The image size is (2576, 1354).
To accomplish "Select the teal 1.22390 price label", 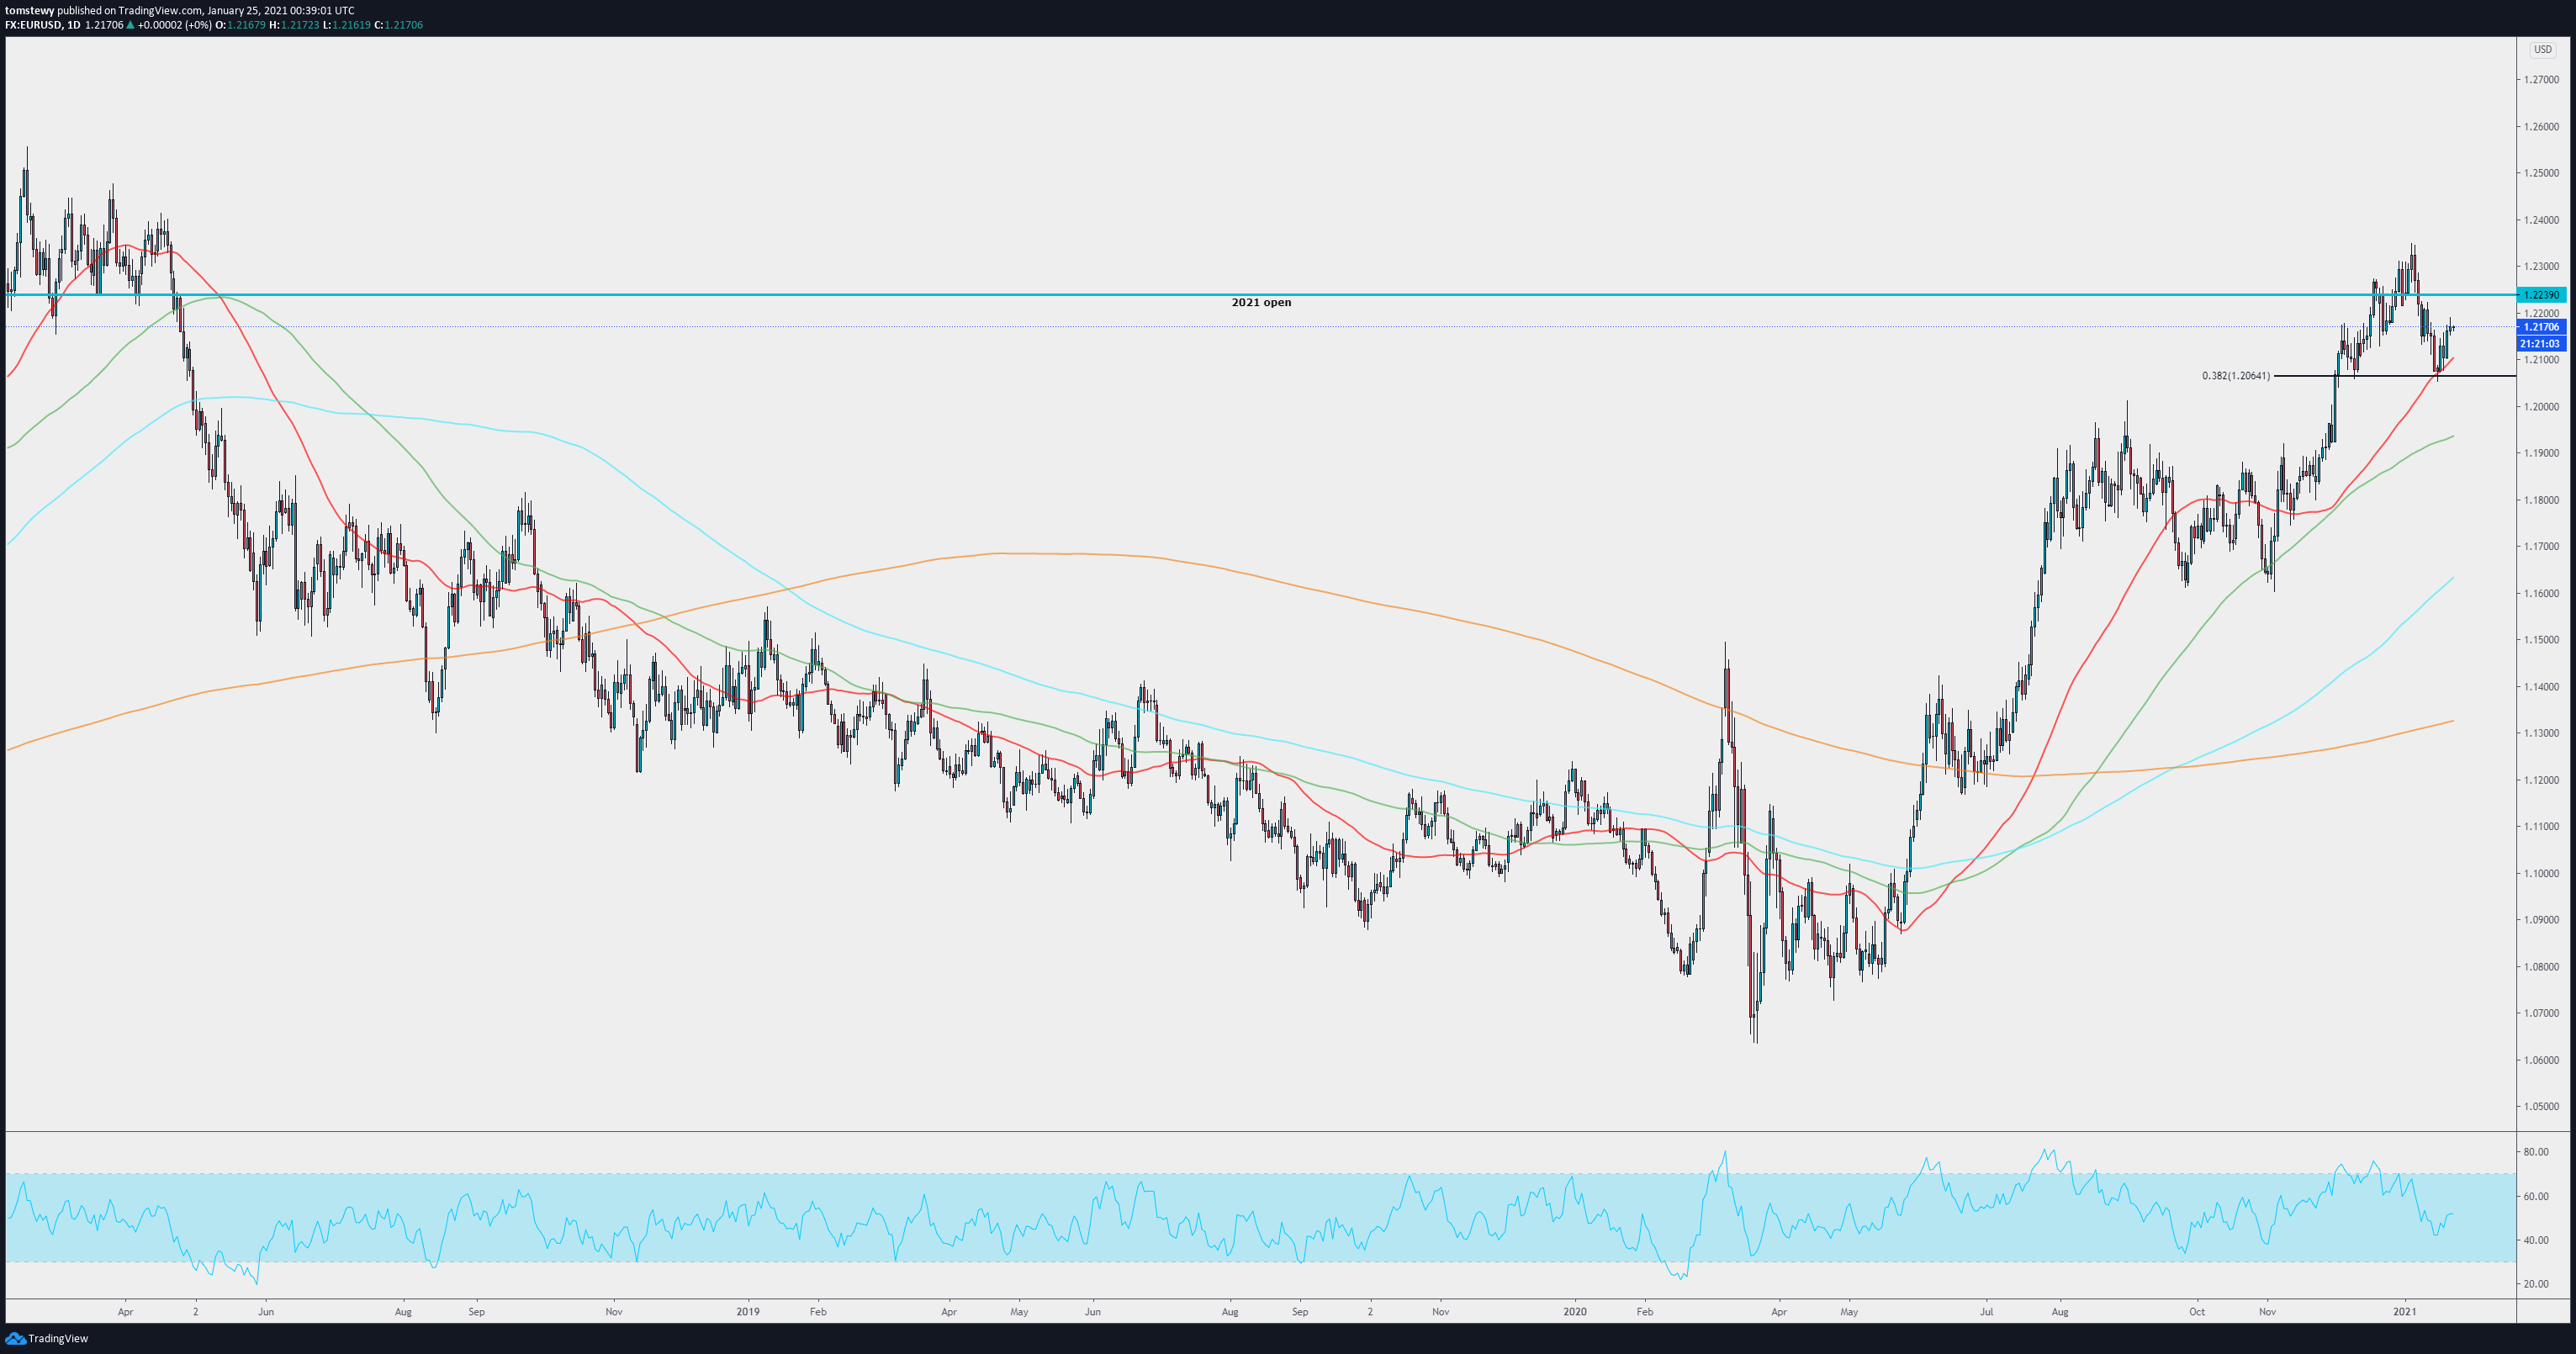I will click(x=2541, y=295).
